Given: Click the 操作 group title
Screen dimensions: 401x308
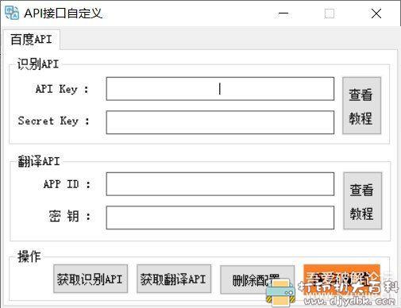Looking at the screenshot, I should click(x=29, y=256).
